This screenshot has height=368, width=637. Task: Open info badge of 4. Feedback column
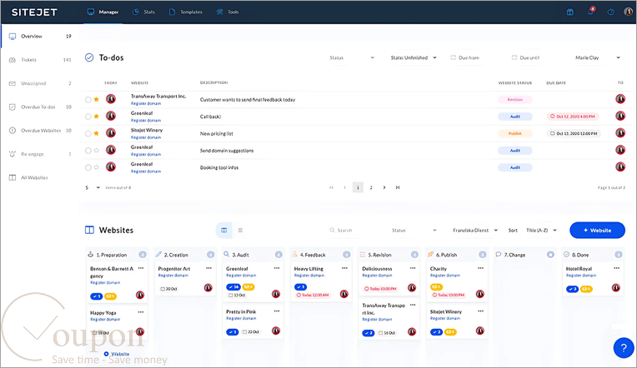(346, 255)
